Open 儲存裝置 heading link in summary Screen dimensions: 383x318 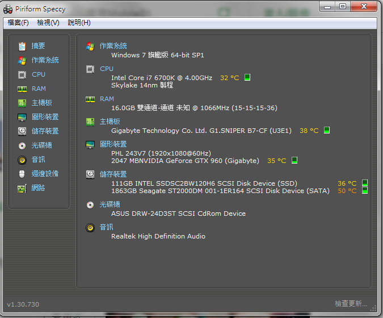(x=113, y=174)
